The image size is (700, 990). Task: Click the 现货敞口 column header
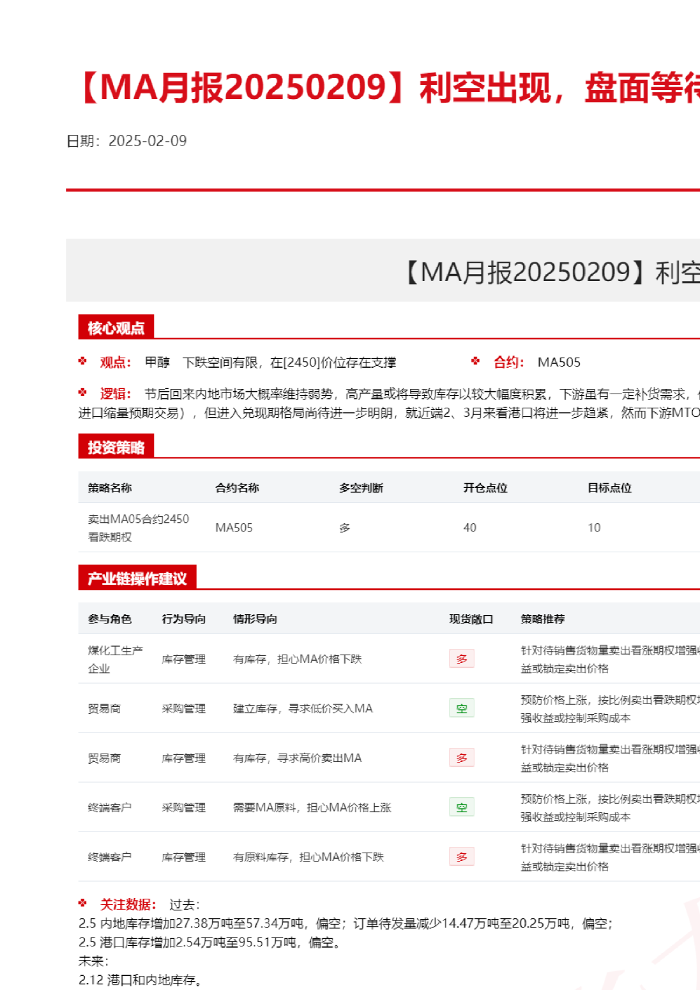(x=471, y=619)
